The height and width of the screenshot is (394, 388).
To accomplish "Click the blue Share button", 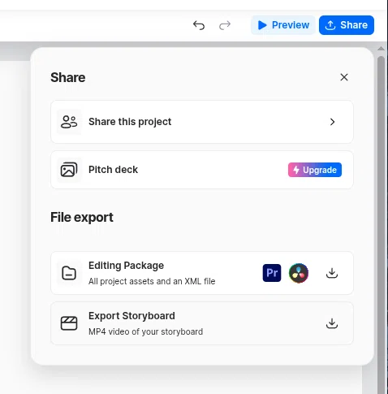I will pos(347,25).
